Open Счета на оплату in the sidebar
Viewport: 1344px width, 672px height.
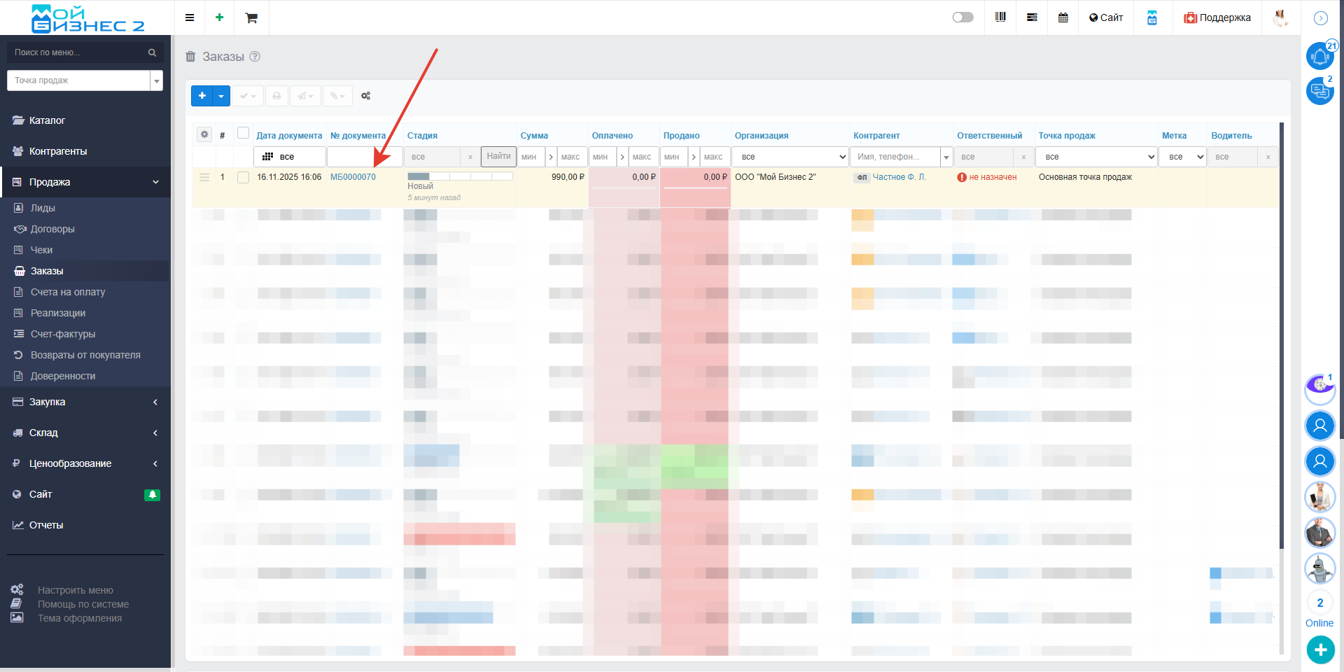click(x=68, y=292)
